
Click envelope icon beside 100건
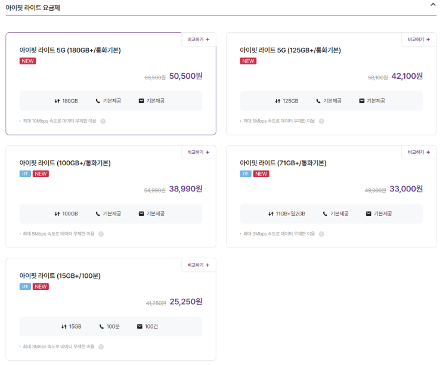(140, 326)
